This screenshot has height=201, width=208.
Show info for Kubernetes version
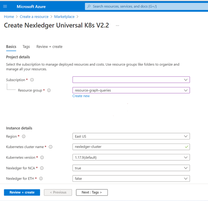[42, 157]
